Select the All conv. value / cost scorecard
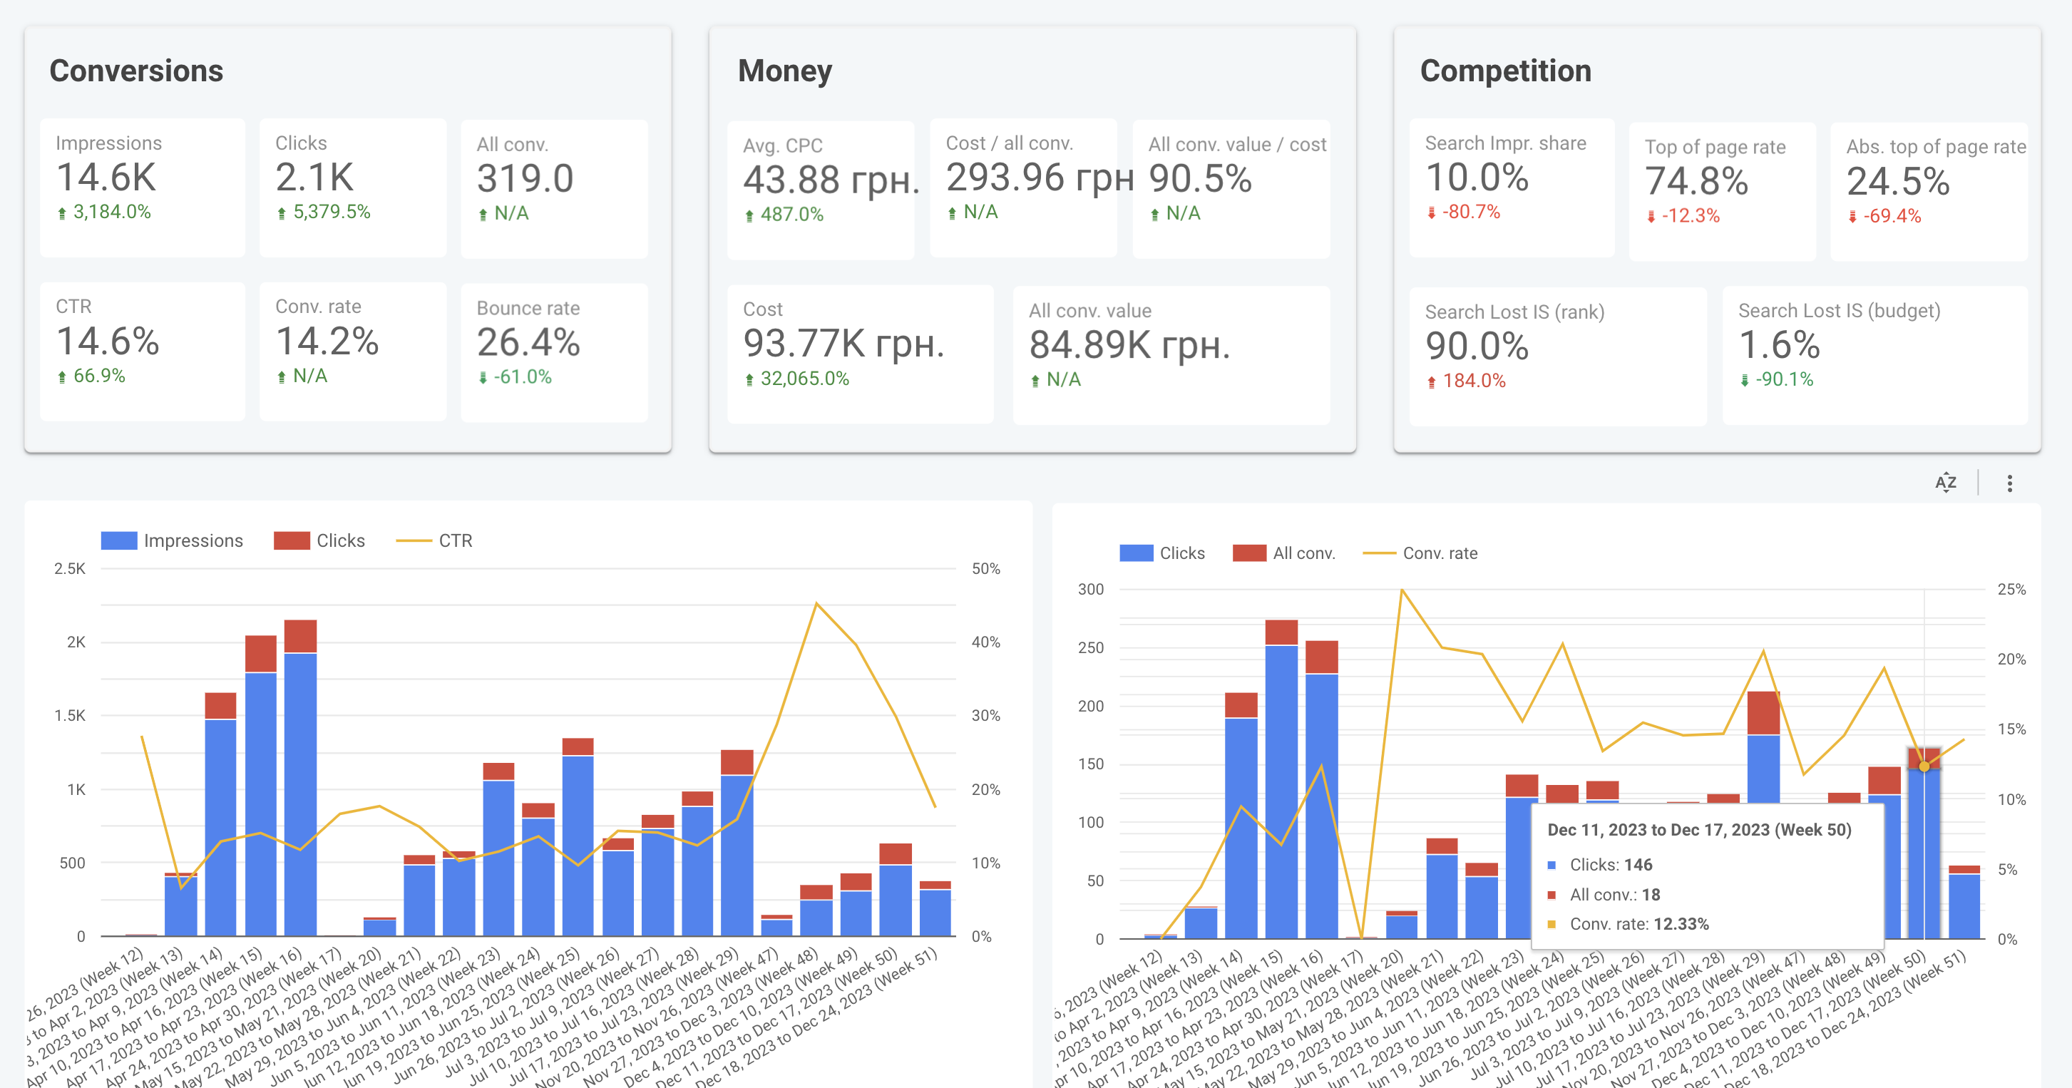The image size is (2072, 1088). pyautogui.click(x=1231, y=188)
